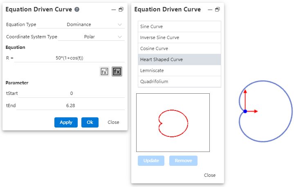The height and width of the screenshot is (187, 294).
Task: Click the blue origin point on the canvas
Action: click(x=245, y=111)
